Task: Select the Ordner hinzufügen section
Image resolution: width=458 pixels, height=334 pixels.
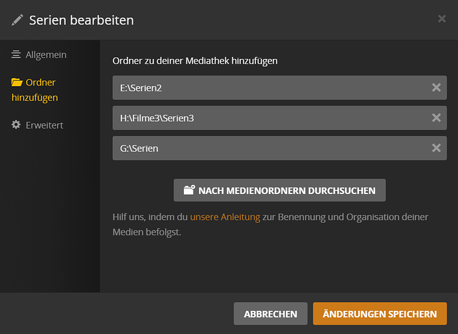Action: pyautogui.click(x=35, y=90)
